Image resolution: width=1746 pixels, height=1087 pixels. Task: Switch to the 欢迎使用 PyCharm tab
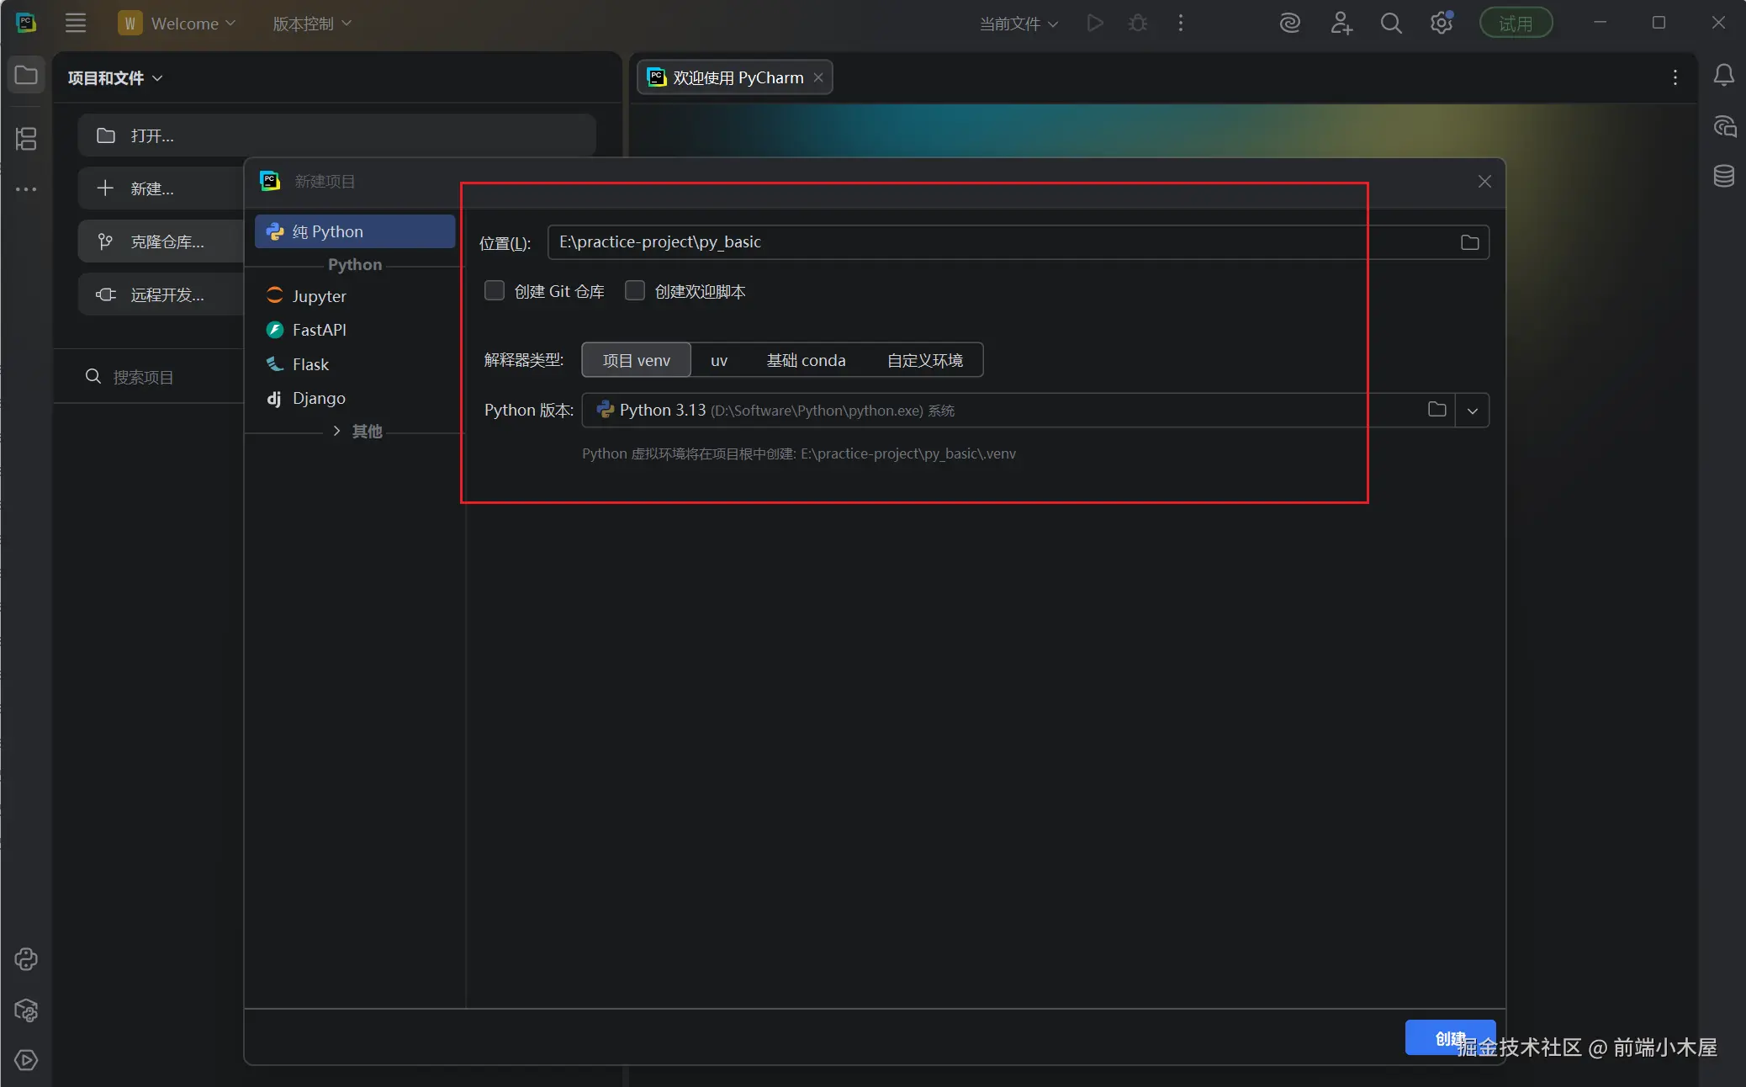733,77
